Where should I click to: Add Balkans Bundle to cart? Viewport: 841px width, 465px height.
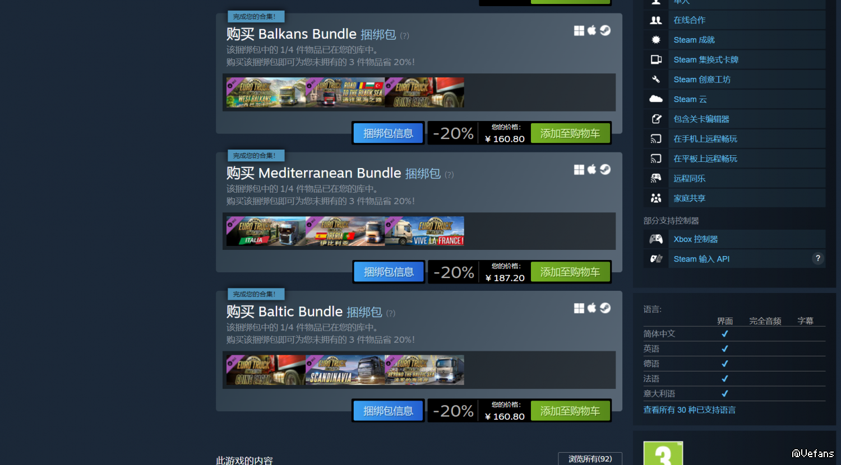[x=570, y=133]
